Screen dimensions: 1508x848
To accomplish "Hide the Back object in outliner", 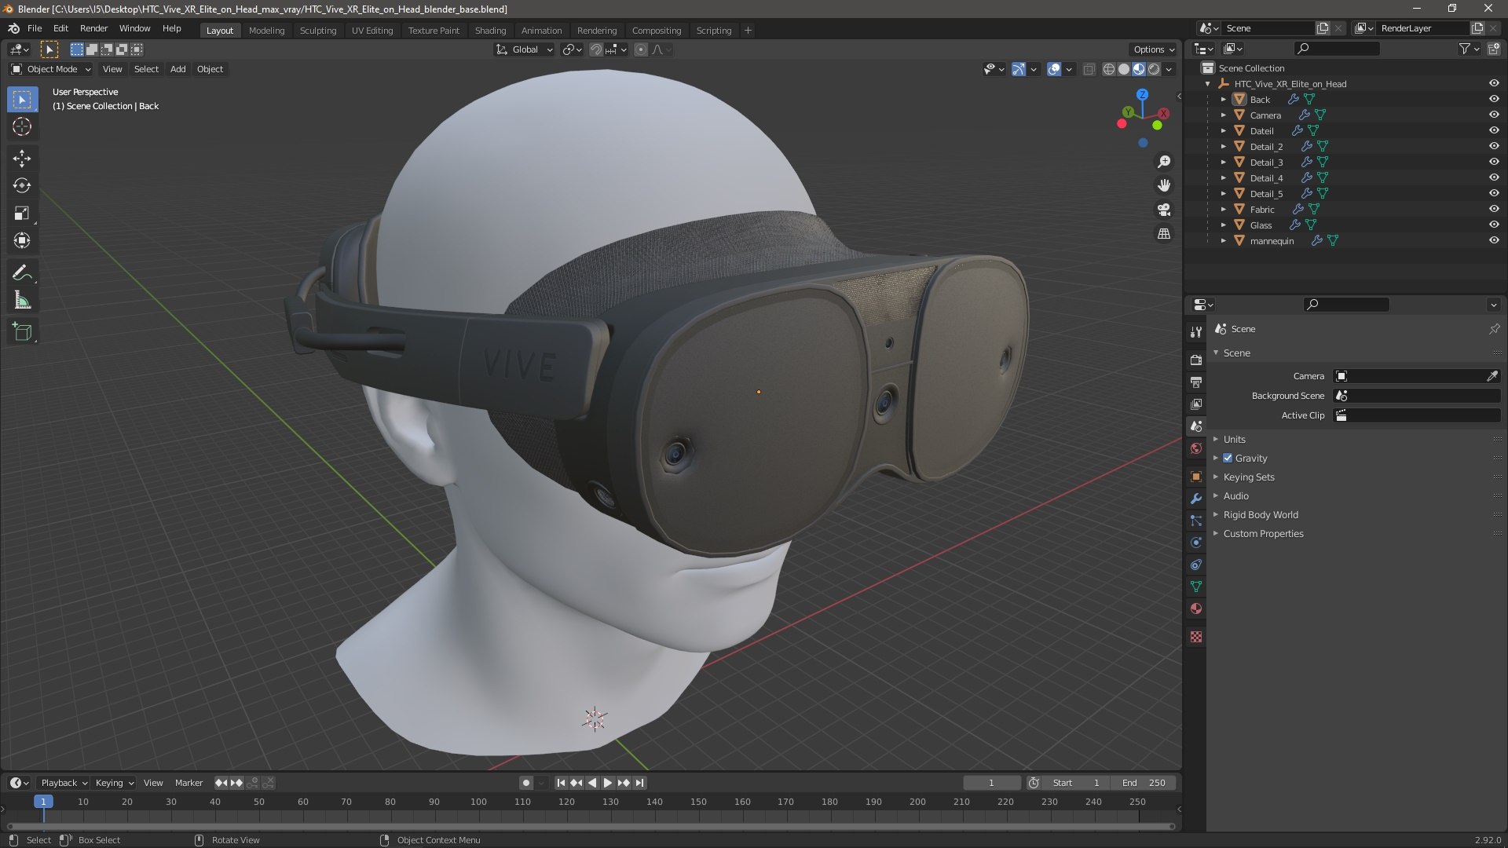I will tap(1494, 99).
